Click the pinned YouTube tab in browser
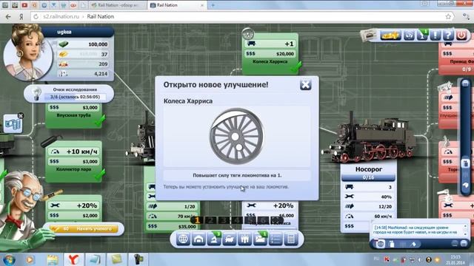The height and width of the screenshot is (266, 474). point(24,5)
